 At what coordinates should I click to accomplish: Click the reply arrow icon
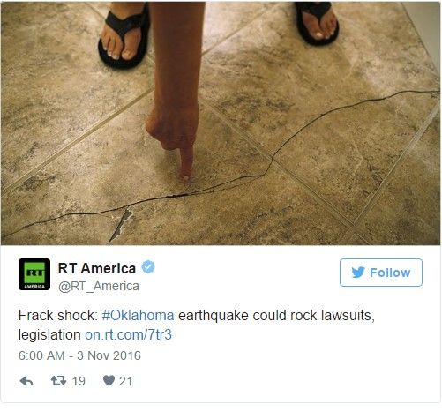click(x=26, y=381)
